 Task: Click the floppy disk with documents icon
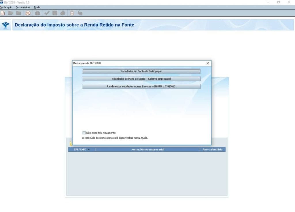coord(28,13)
